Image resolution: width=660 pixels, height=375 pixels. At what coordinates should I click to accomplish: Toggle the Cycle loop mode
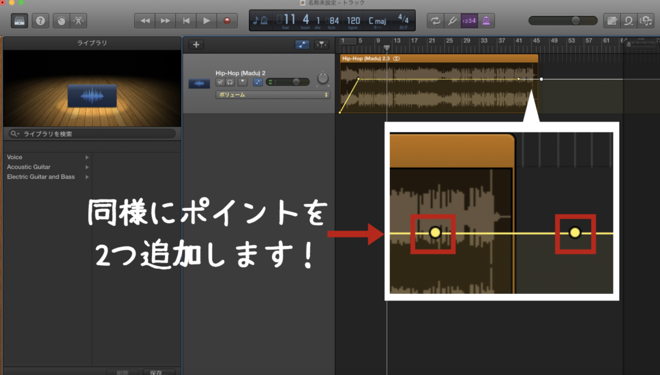(436, 21)
